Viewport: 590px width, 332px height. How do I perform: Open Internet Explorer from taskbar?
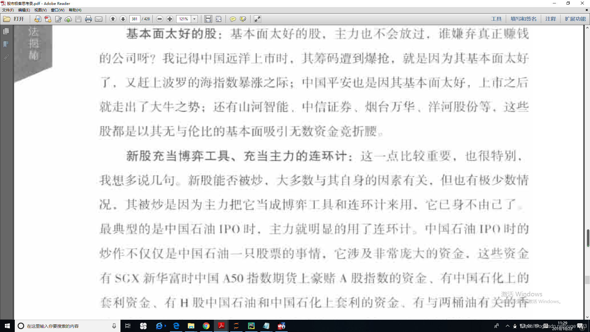160,326
